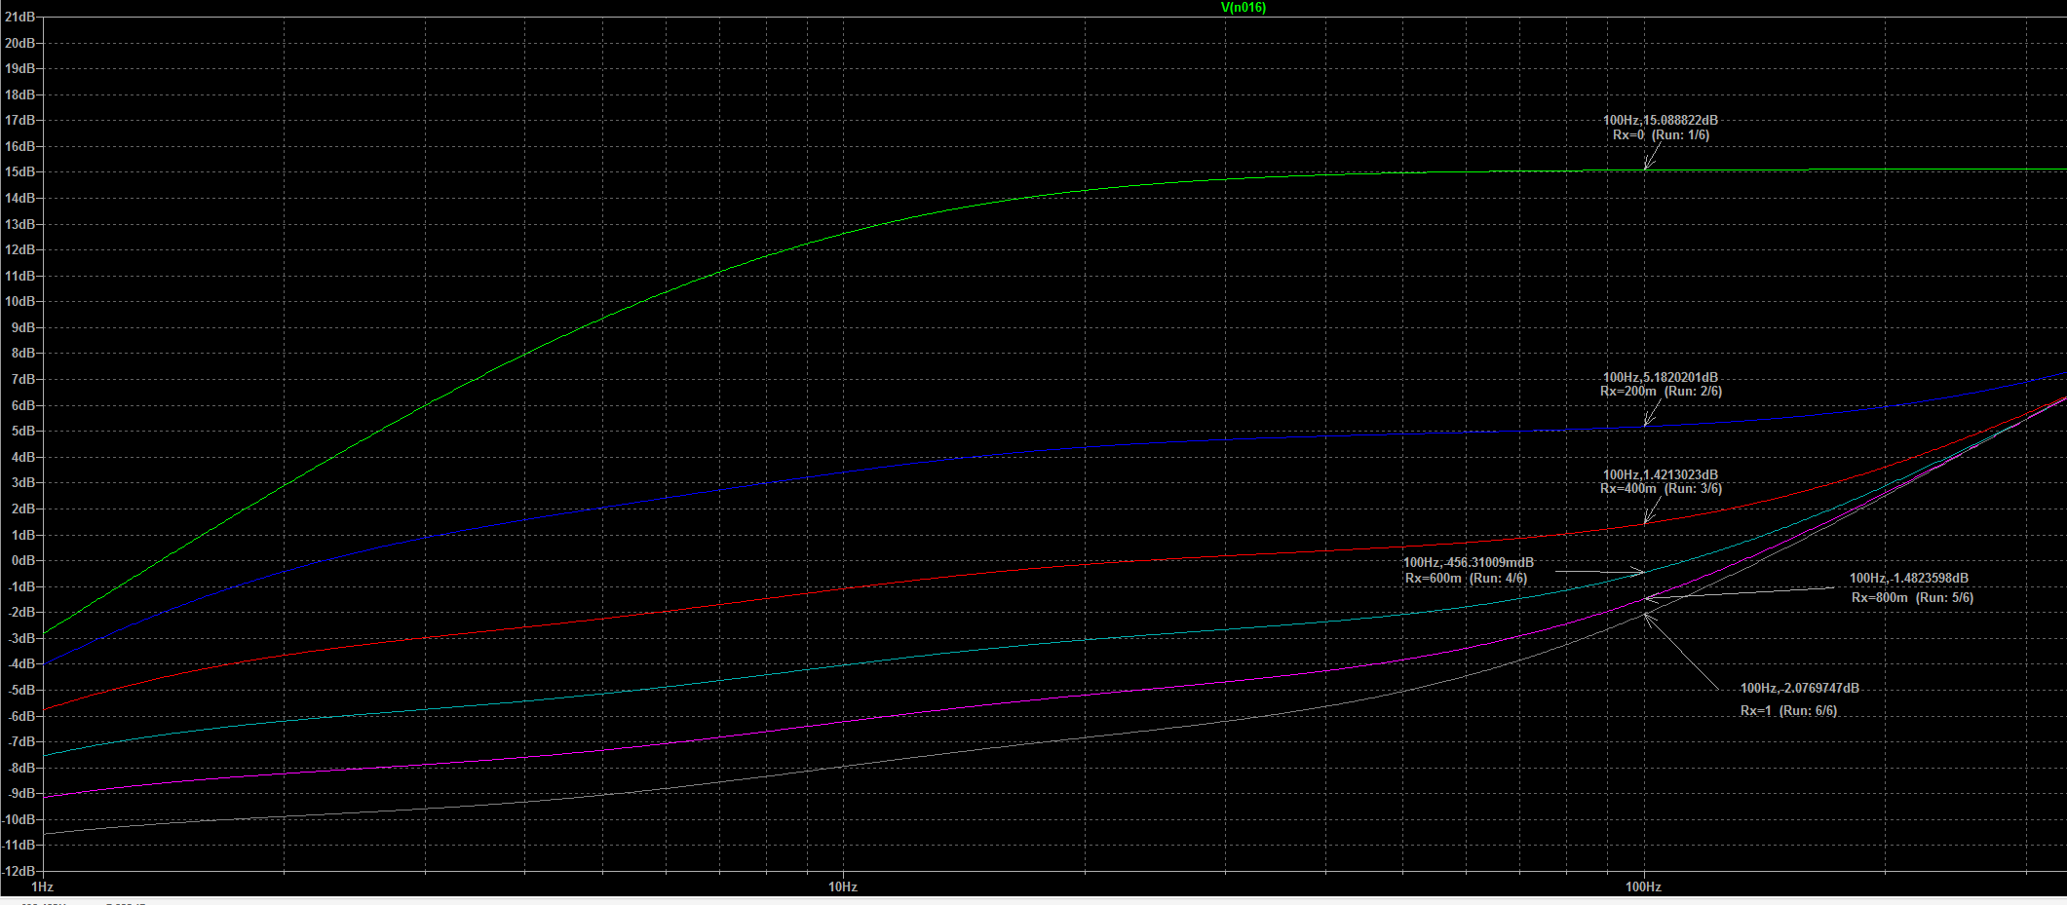
Task: Select the Rx=1 Run 6/6 annotation
Action: (1788, 711)
